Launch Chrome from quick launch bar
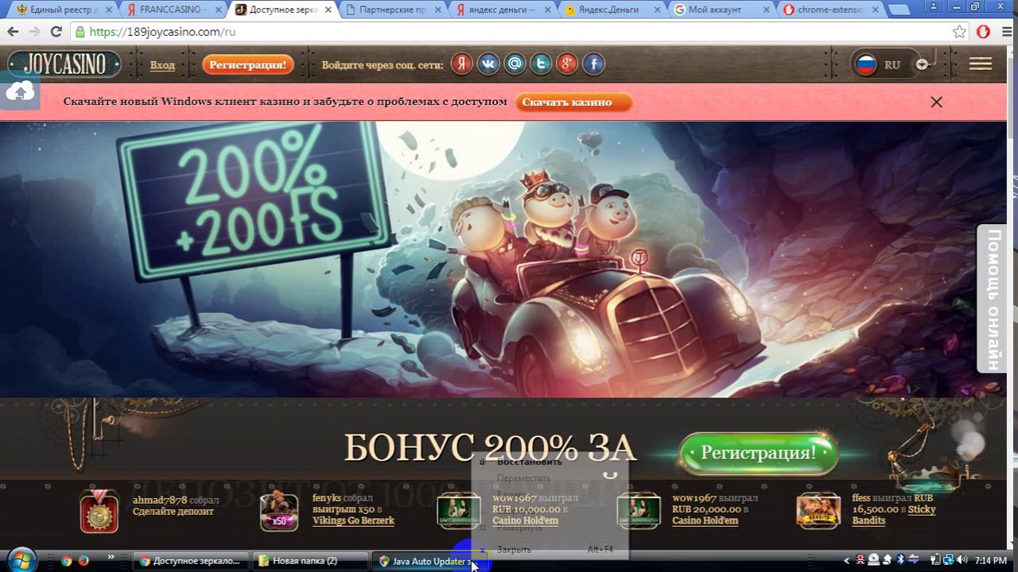1018x572 pixels. click(x=66, y=561)
